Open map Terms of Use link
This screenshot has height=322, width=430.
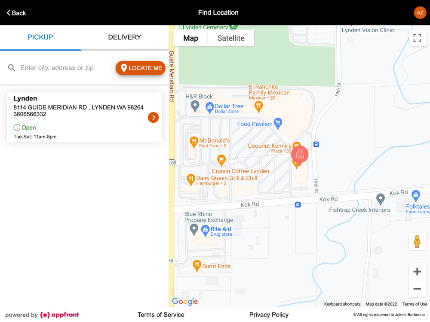tap(415, 304)
